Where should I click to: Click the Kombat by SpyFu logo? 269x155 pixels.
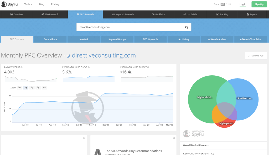pyautogui.click(x=194, y=134)
